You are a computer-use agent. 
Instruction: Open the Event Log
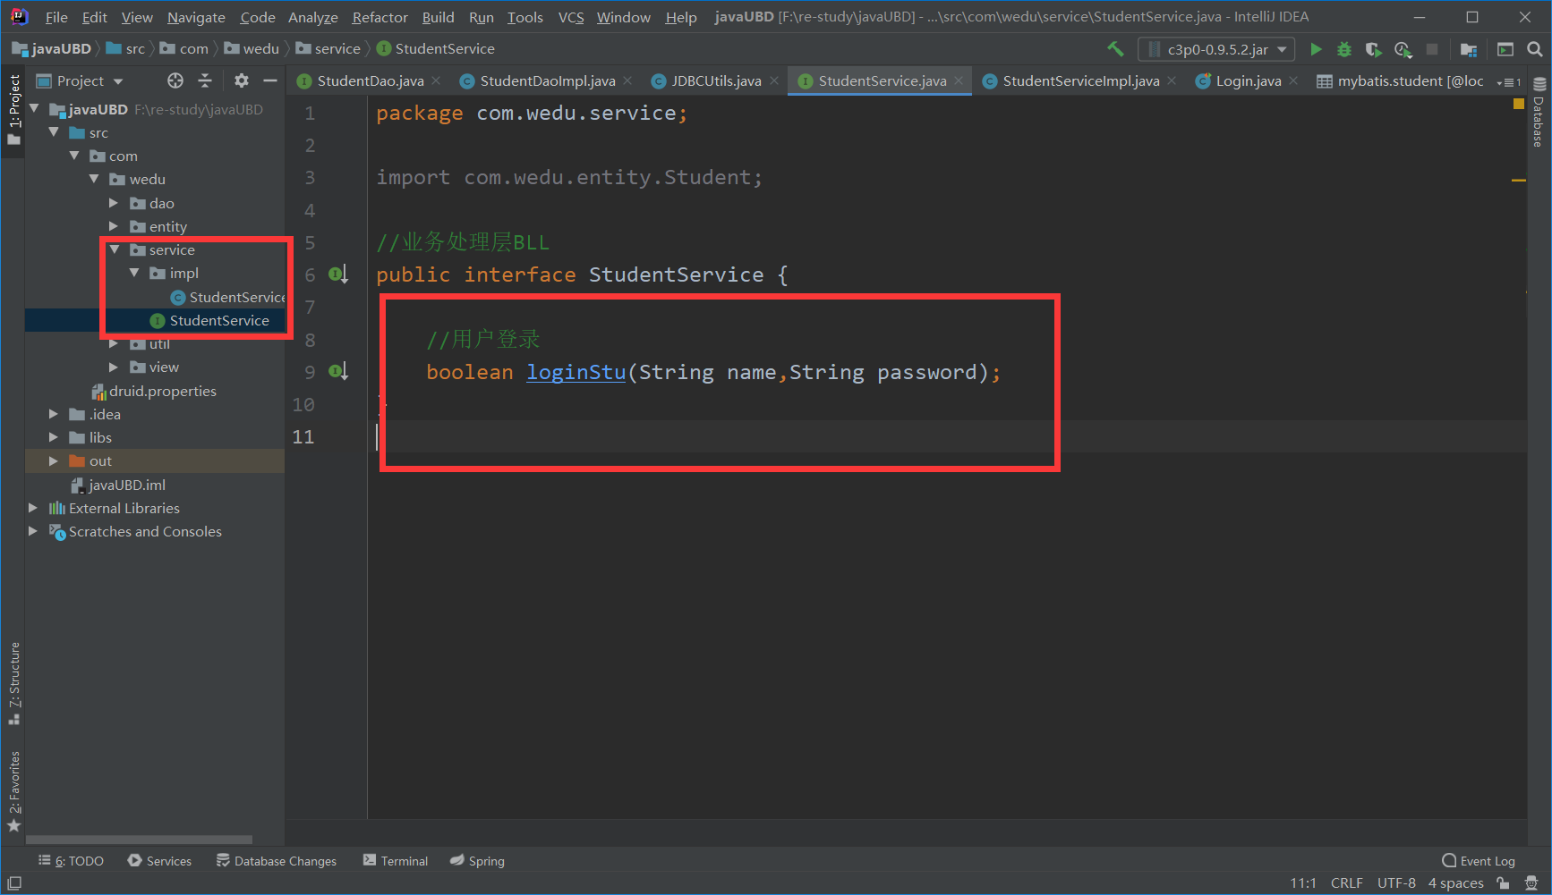(x=1479, y=861)
